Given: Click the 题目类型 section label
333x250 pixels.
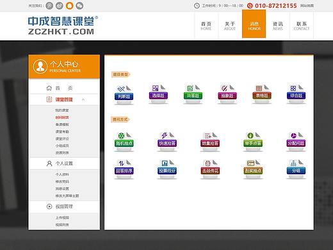Looking at the screenshot, I should 120,74.
